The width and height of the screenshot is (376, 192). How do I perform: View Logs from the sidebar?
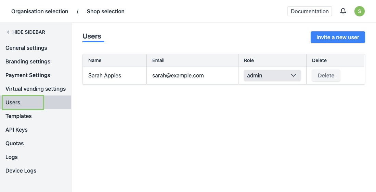pos(12,157)
